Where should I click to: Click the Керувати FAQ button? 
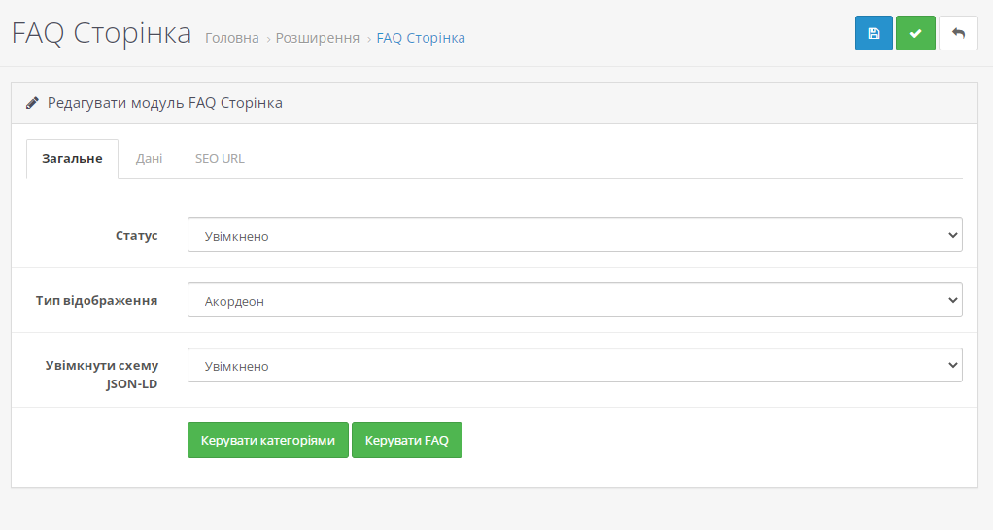point(406,440)
